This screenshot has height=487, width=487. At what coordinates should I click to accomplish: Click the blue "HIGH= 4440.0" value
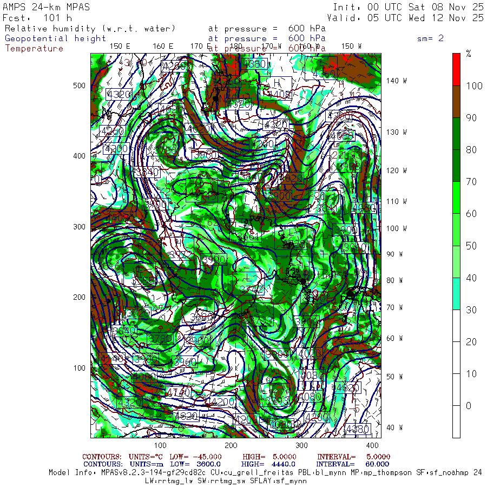click(x=268, y=464)
